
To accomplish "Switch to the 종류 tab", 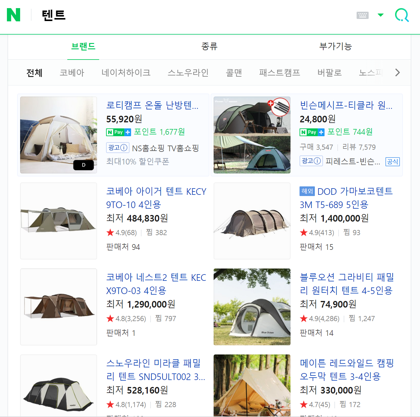I will (209, 47).
